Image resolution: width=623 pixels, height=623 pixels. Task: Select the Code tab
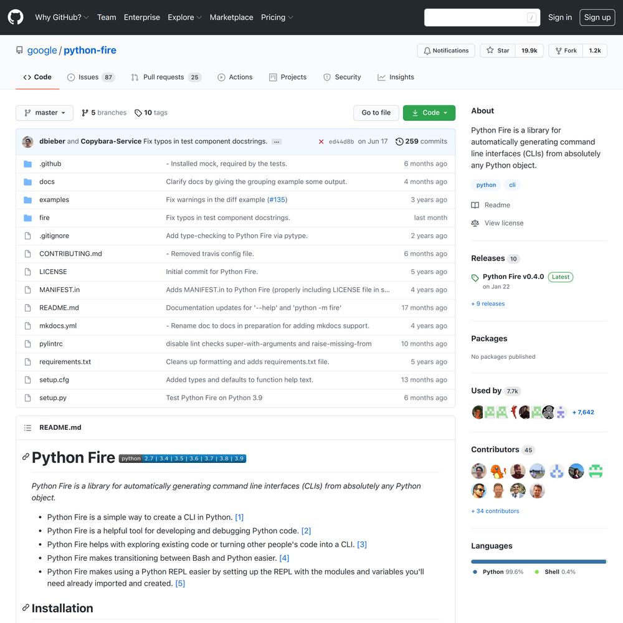[x=37, y=77]
